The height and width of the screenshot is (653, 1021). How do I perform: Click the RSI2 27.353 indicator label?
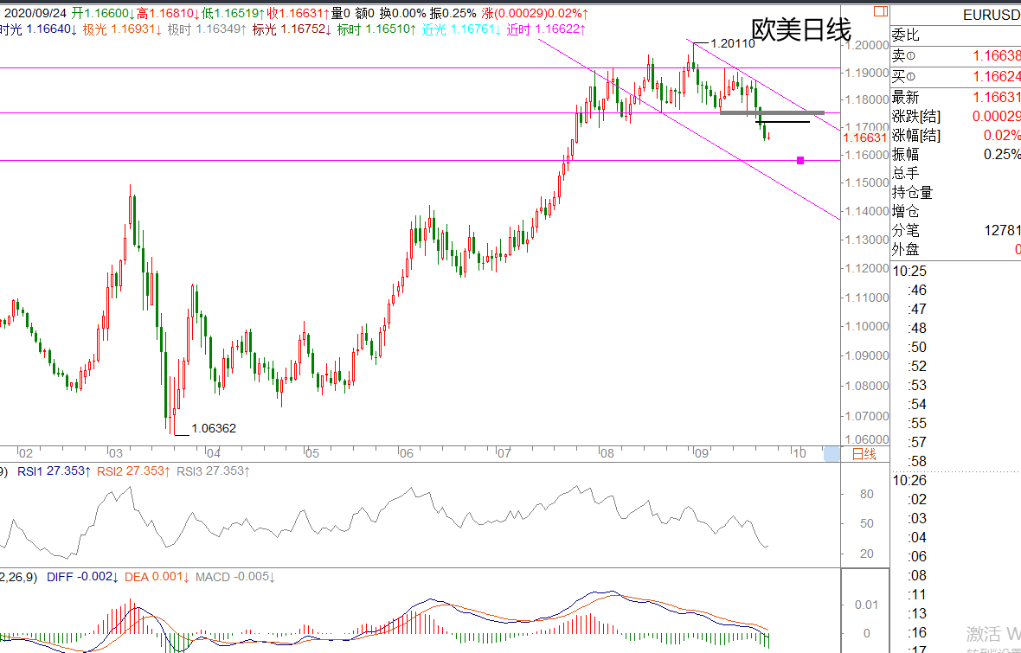pos(134,471)
